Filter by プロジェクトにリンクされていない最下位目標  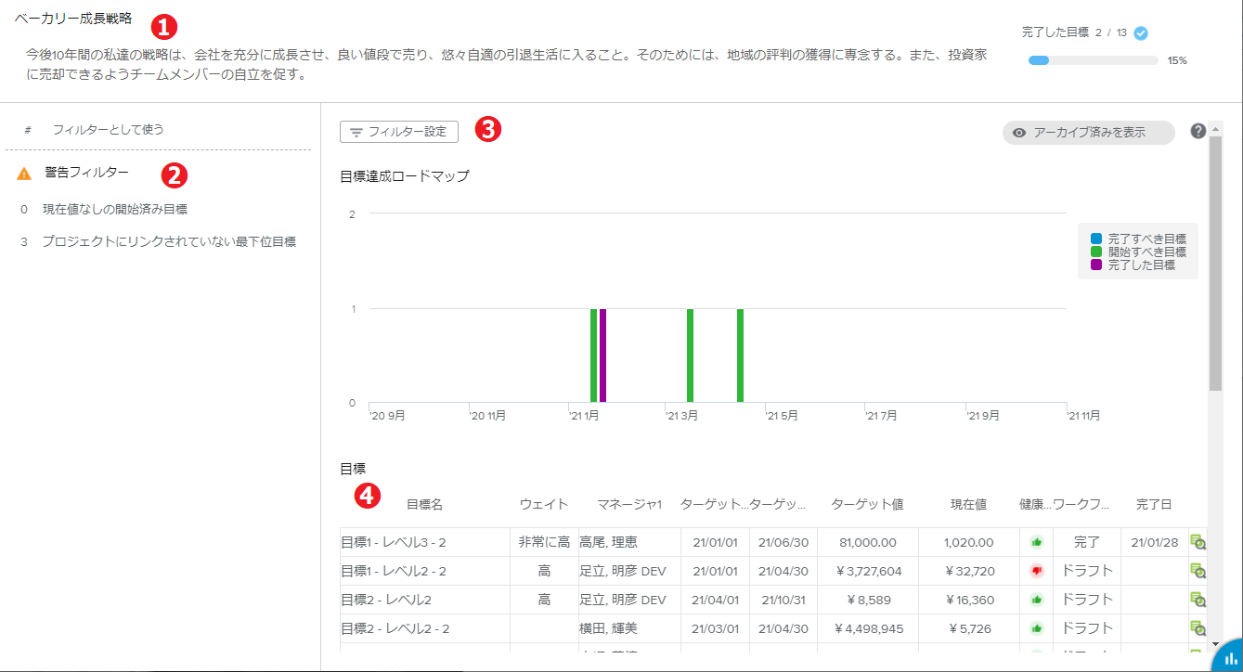[x=169, y=242]
